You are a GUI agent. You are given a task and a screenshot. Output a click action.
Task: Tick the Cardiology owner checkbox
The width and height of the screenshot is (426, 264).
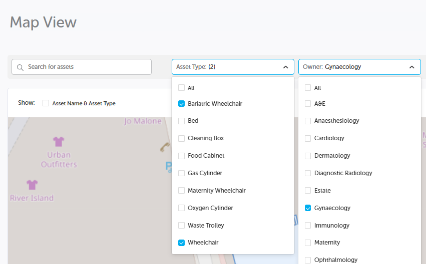pyautogui.click(x=308, y=138)
